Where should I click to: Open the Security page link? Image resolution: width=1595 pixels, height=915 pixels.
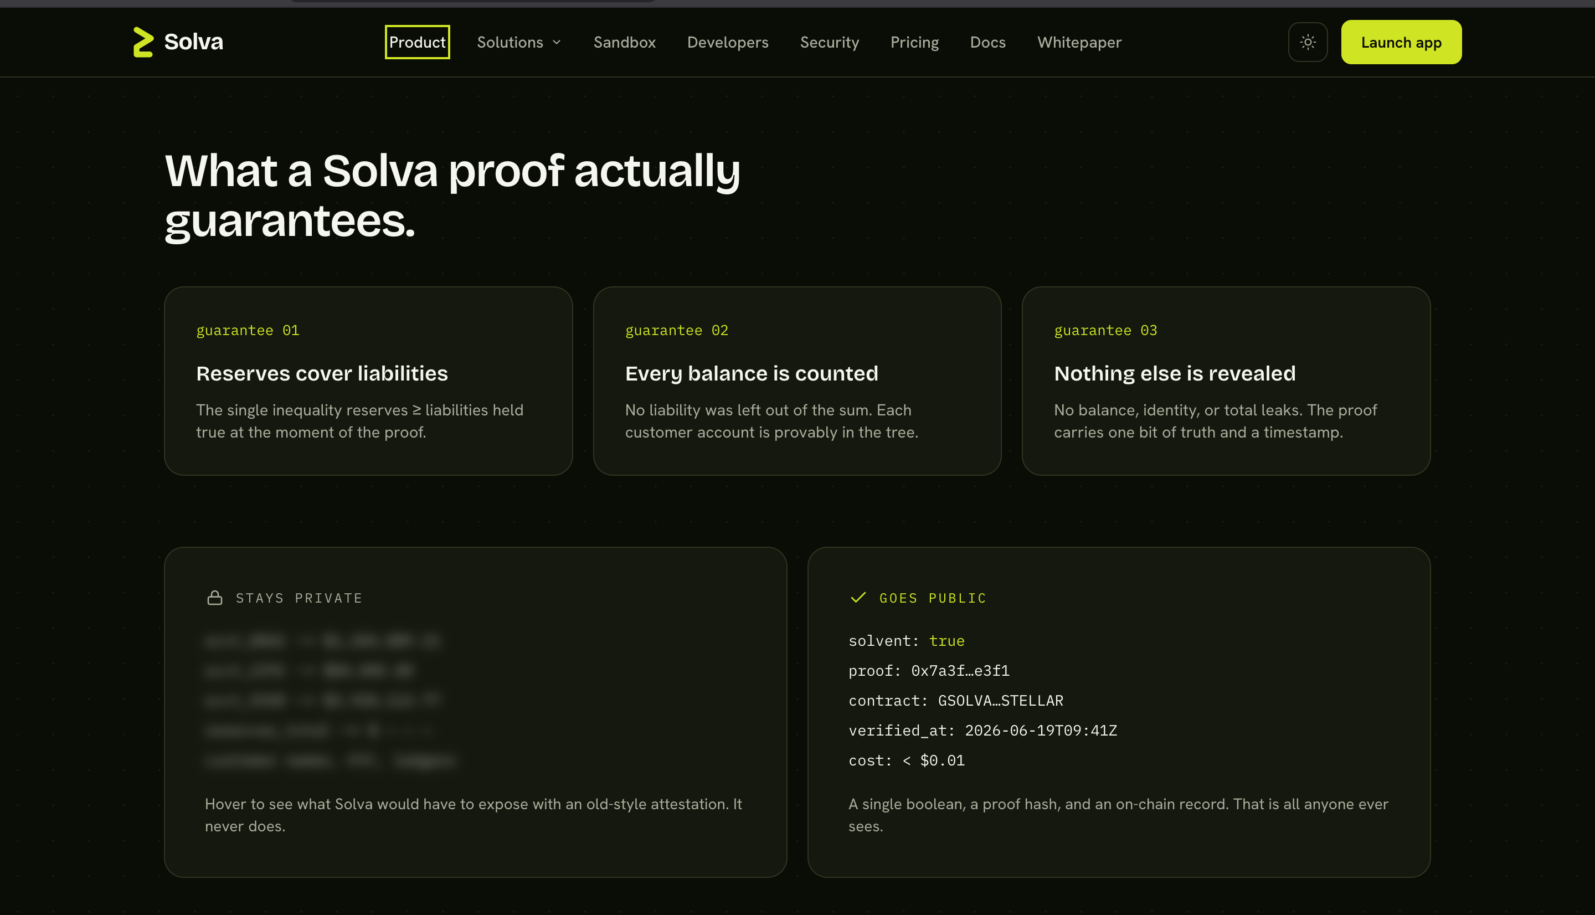pos(829,42)
